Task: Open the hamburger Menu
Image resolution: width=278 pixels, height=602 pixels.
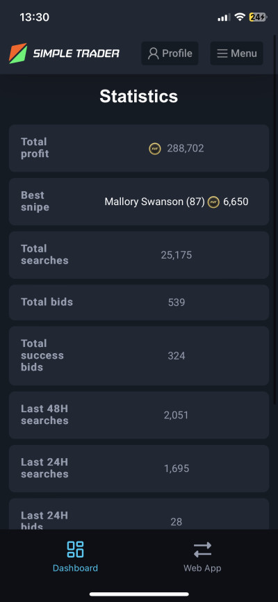Action: (236, 54)
